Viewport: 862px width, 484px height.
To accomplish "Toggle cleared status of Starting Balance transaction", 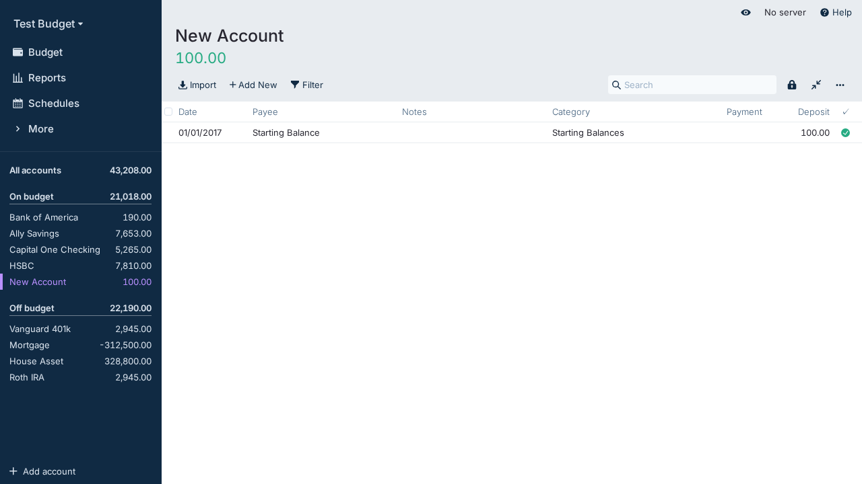I will 845,133.
